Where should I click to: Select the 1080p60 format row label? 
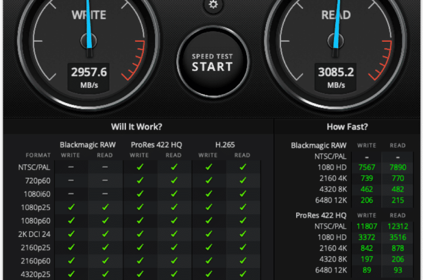36,221
